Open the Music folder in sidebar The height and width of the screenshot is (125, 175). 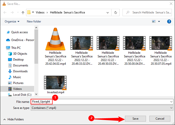tap(17, 77)
